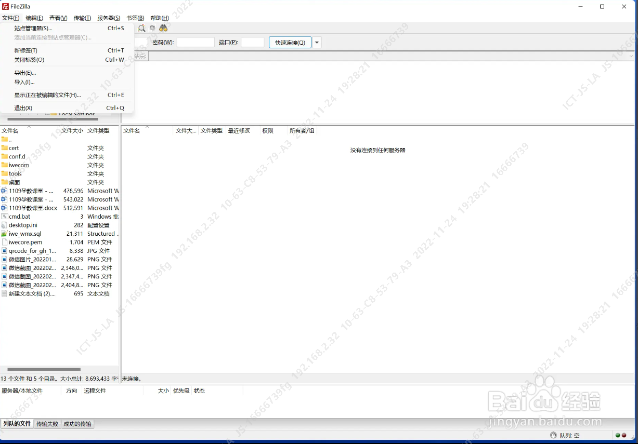Click the 密码 password input field
This screenshot has width=638, height=444.
pyautogui.click(x=195, y=43)
